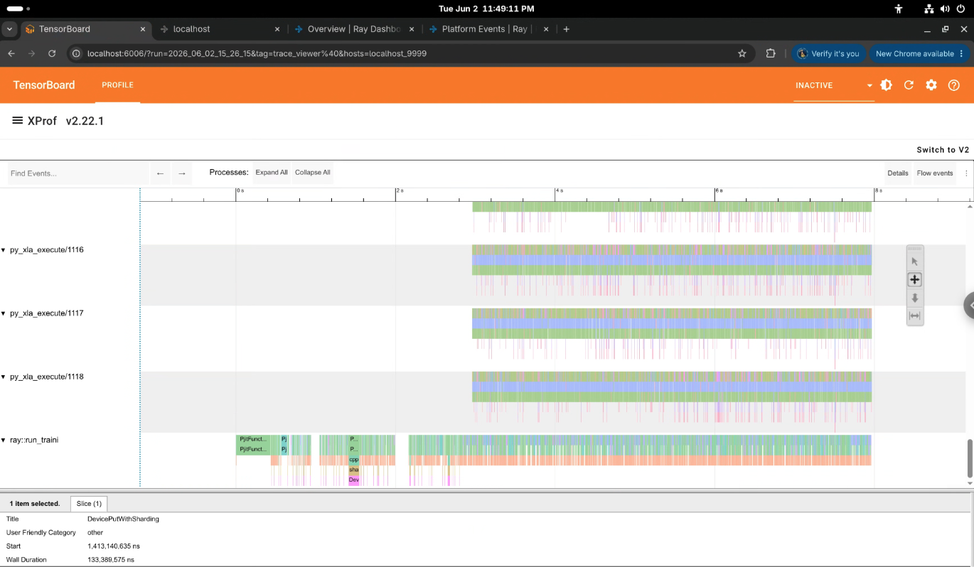This screenshot has width=974, height=567.
Task: Open Chrome tab search dropdown
Action: pyautogui.click(x=10, y=29)
